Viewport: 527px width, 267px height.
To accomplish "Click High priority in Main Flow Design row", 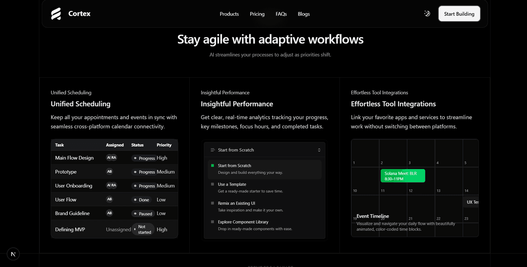I will 162,158.
